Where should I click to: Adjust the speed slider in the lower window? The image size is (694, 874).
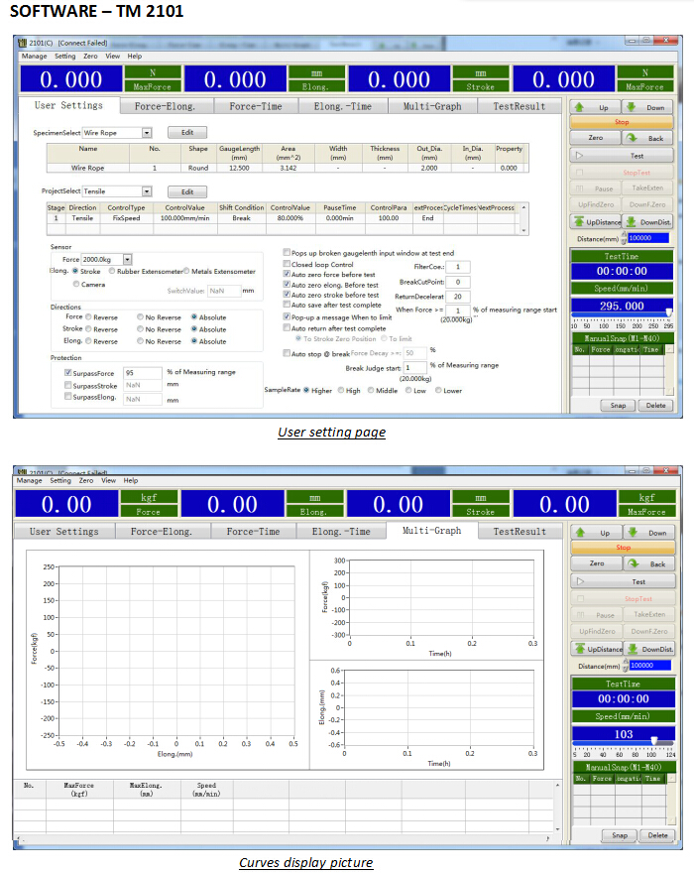(652, 741)
